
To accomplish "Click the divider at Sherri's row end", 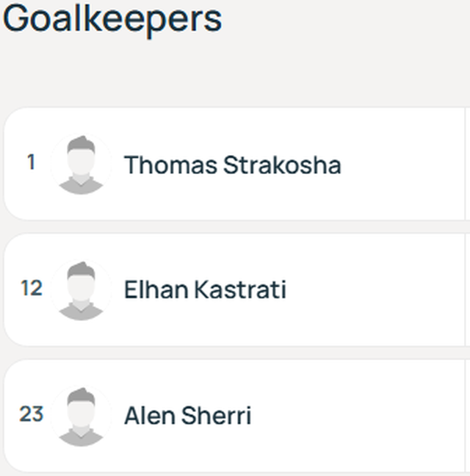I will click(x=465, y=416).
